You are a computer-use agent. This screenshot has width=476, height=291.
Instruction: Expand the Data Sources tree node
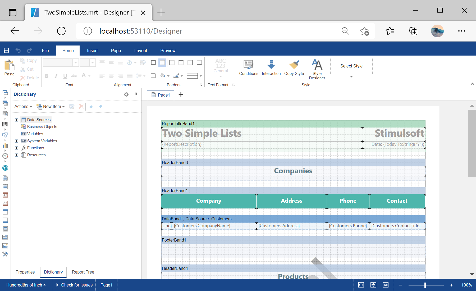[16, 120]
